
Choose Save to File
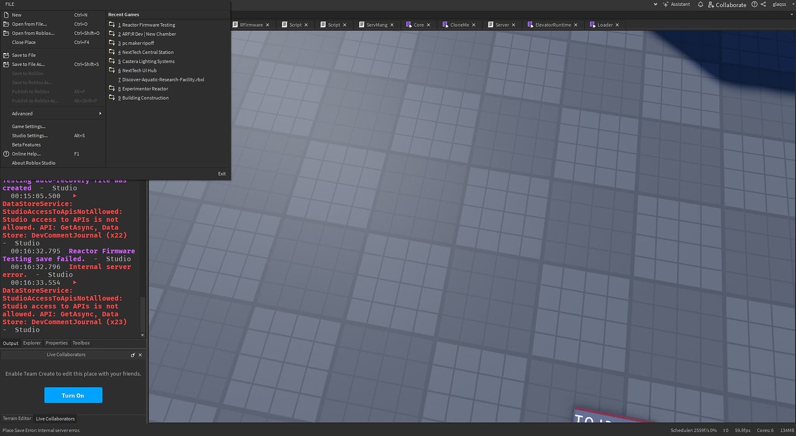point(53,55)
